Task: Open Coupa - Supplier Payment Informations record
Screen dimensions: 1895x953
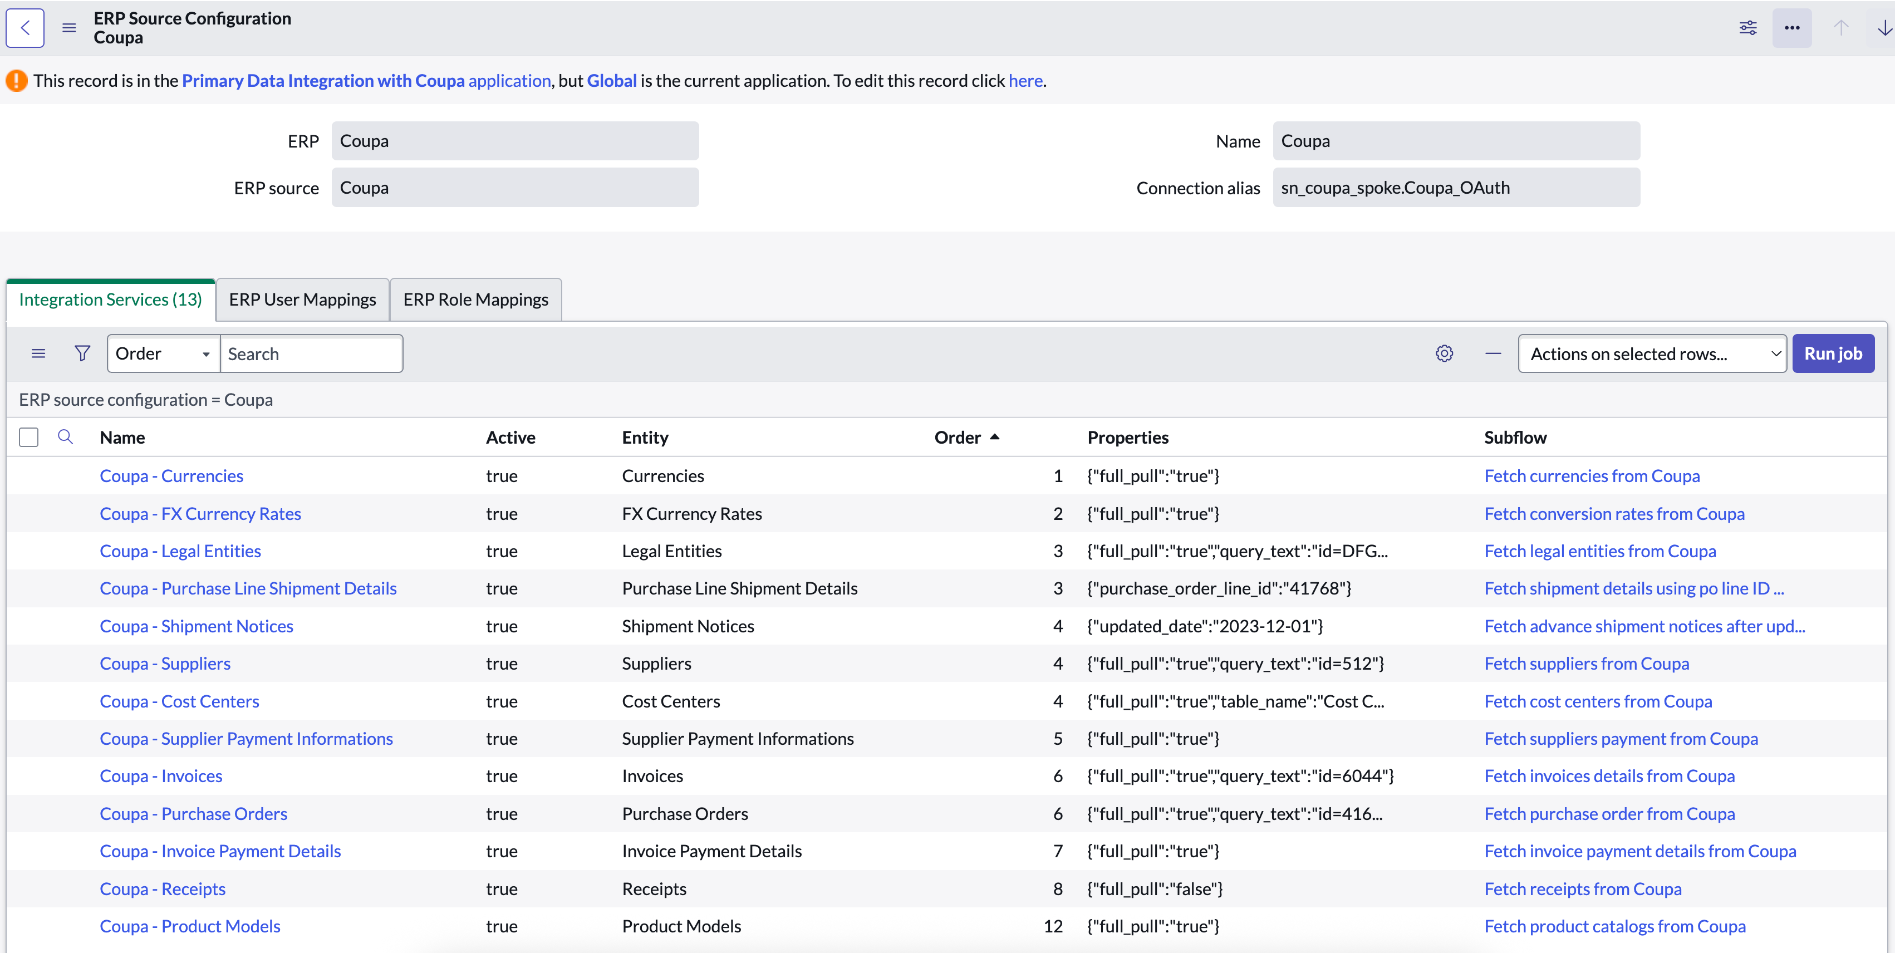Action: [247, 738]
